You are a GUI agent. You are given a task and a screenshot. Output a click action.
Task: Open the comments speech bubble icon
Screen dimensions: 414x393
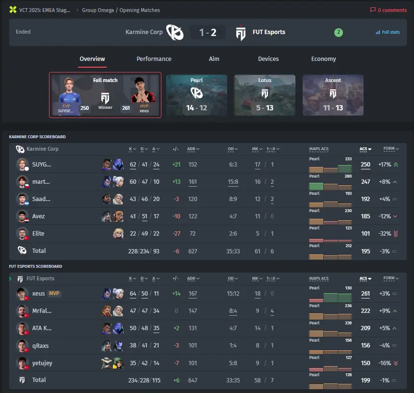(373, 10)
